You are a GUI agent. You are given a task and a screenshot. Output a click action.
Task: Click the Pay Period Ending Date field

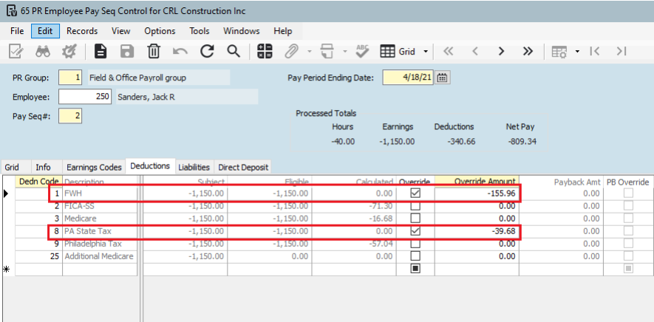pyautogui.click(x=409, y=78)
